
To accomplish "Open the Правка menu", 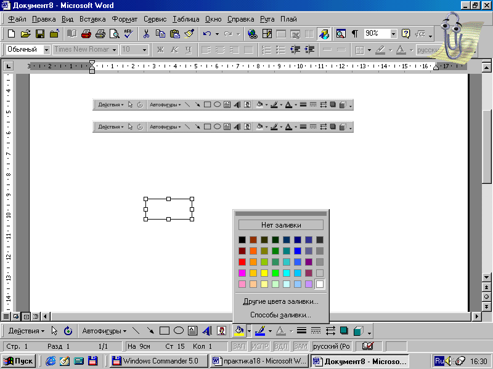I will point(44,19).
